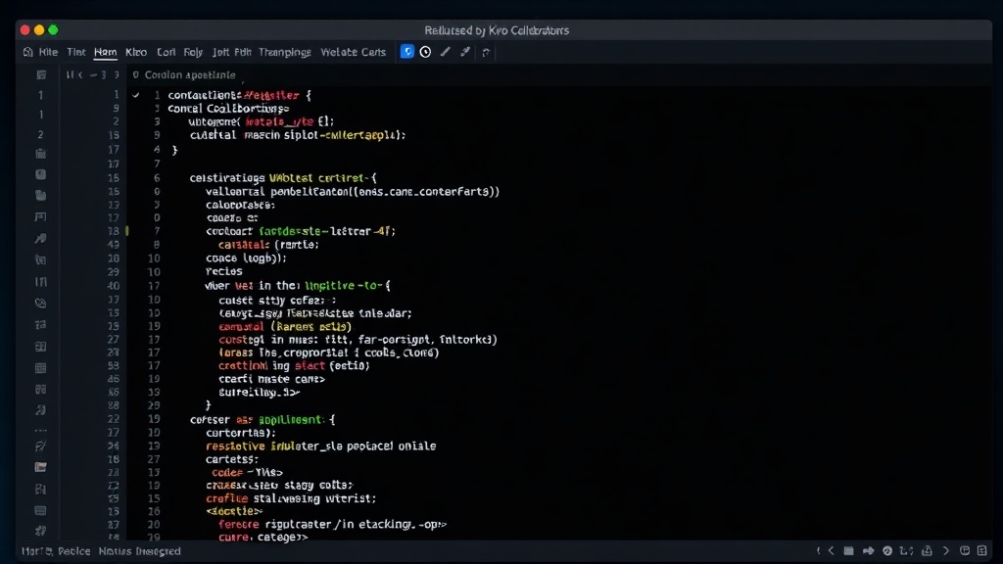Open the Kite menu

(48, 53)
